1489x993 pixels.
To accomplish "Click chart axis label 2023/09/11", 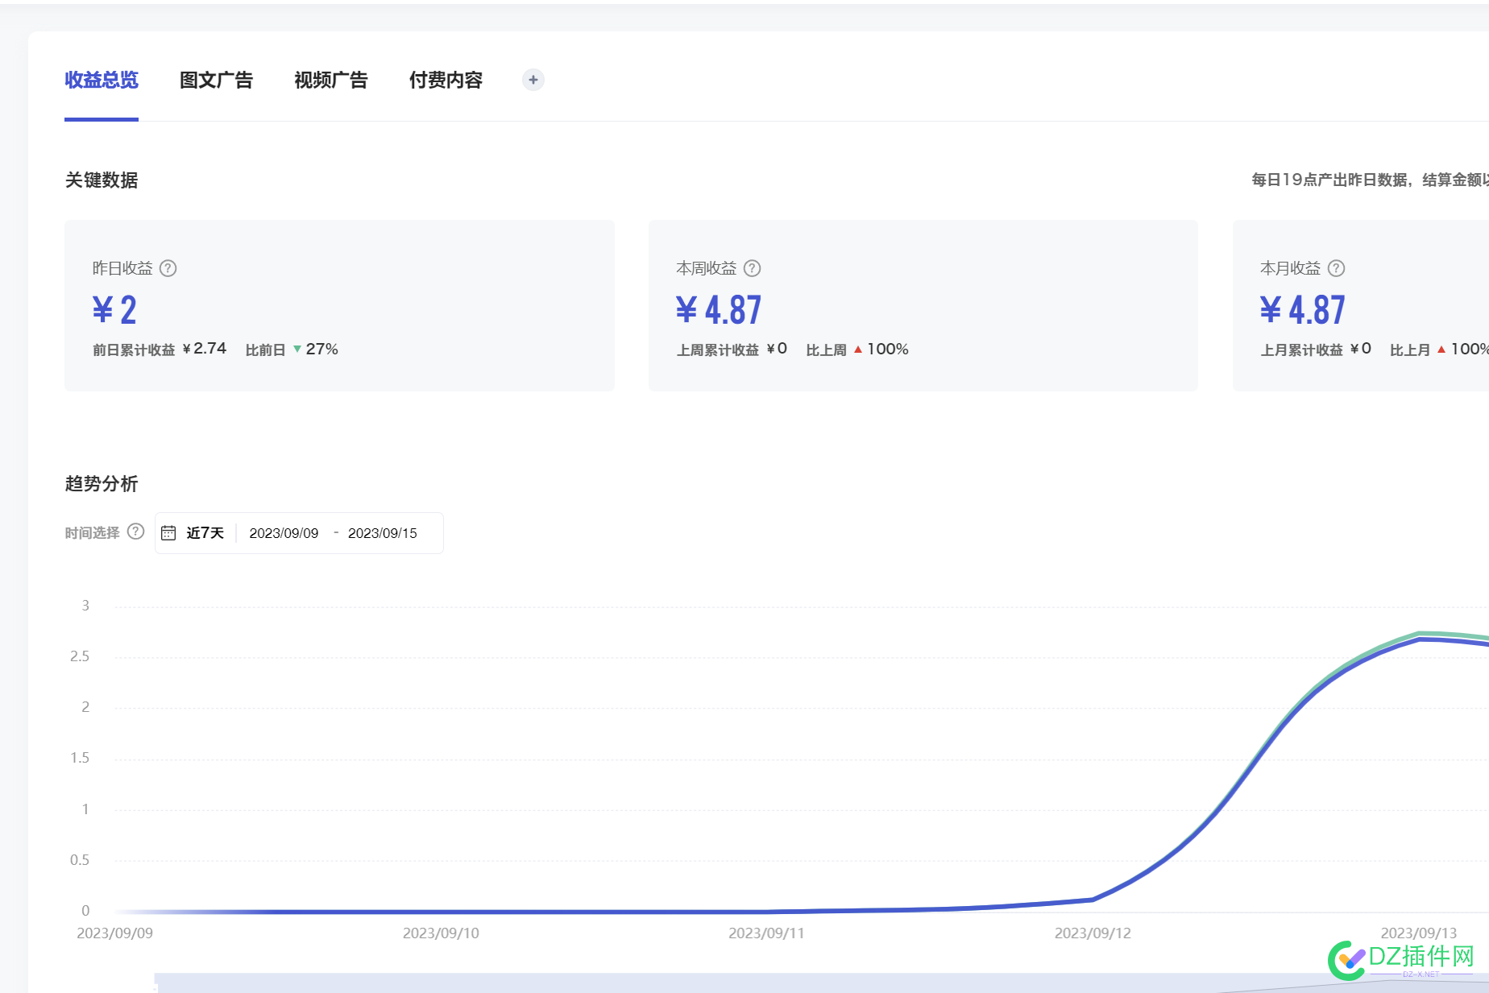I will pyautogui.click(x=766, y=933).
